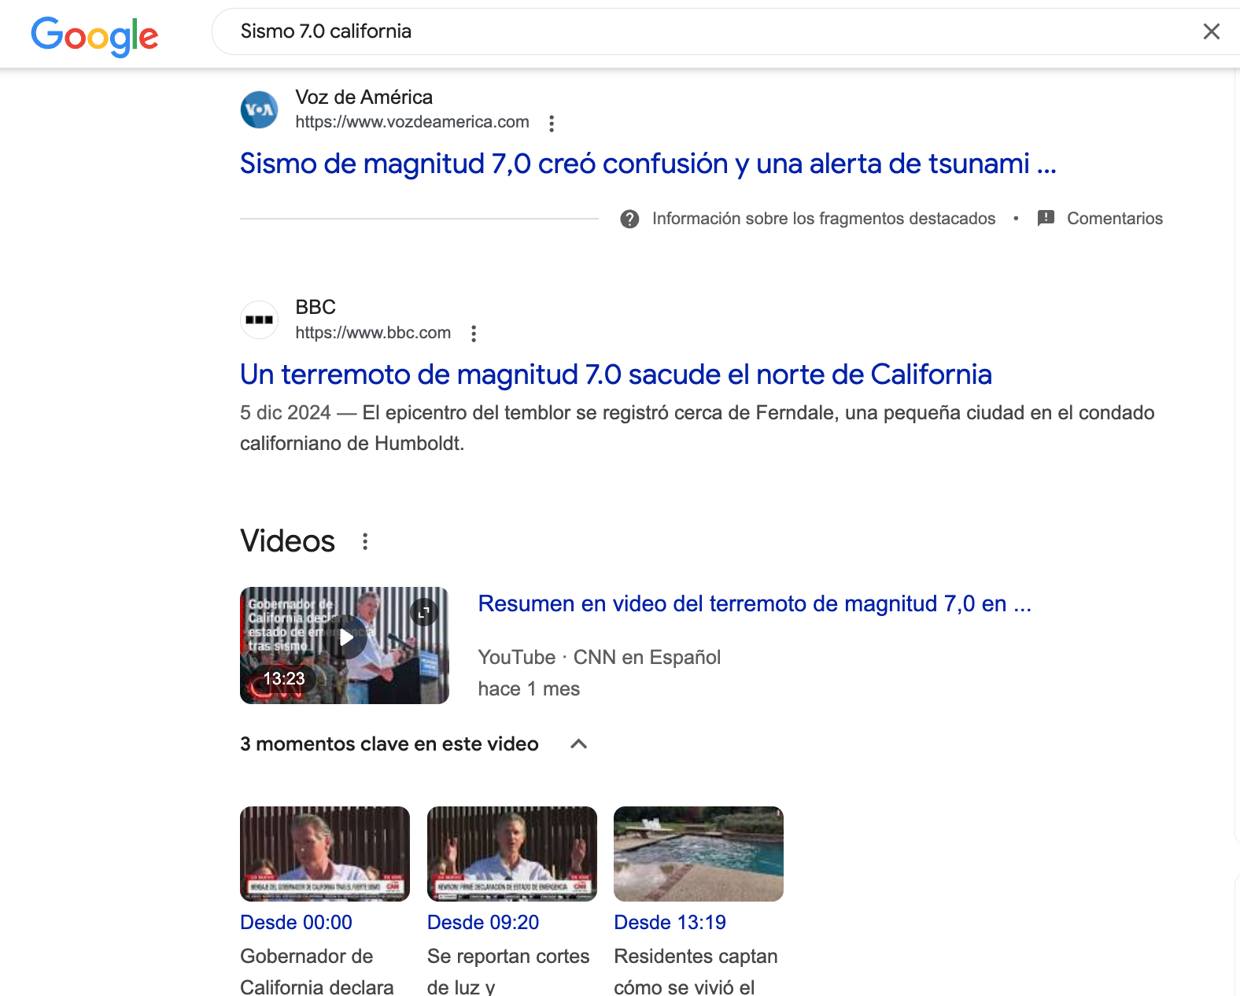This screenshot has width=1240, height=996.
Task: Open the BBC terremoto de magnitud 7.0 article
Action: click(615, 374)
